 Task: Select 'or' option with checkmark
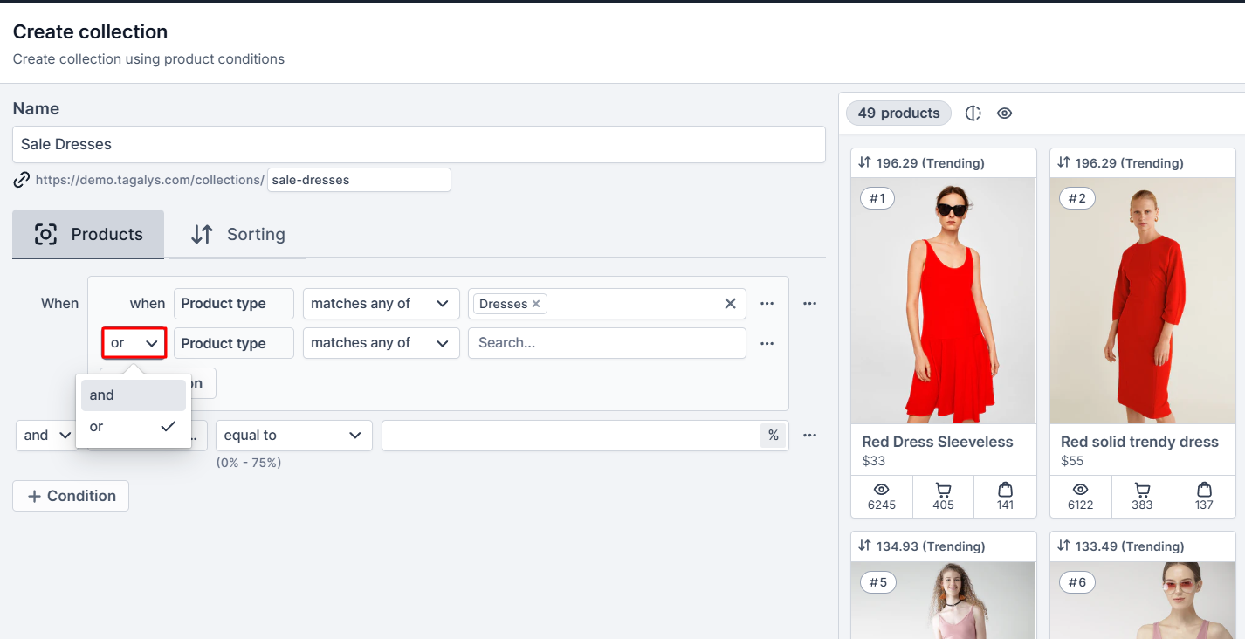pyautogui.click(x=134, y=427)
